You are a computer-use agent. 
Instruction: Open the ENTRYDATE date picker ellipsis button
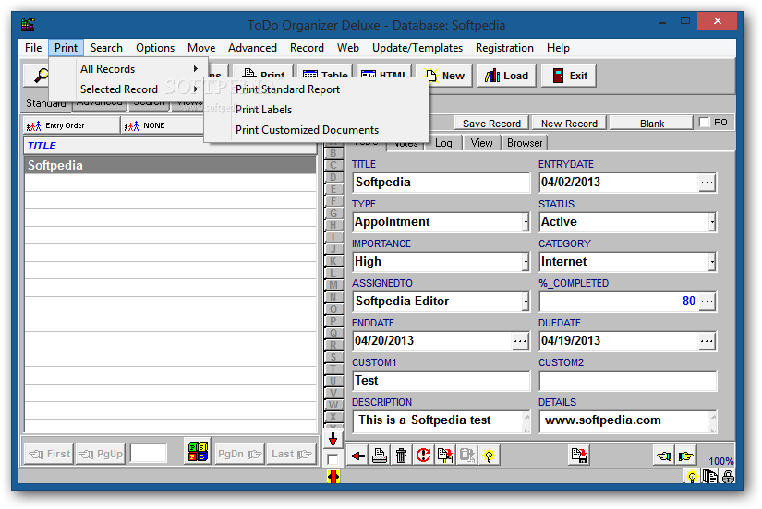(707, 183)
